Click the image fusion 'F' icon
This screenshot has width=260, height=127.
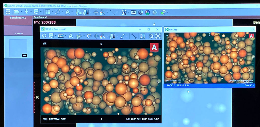(154, 12)
